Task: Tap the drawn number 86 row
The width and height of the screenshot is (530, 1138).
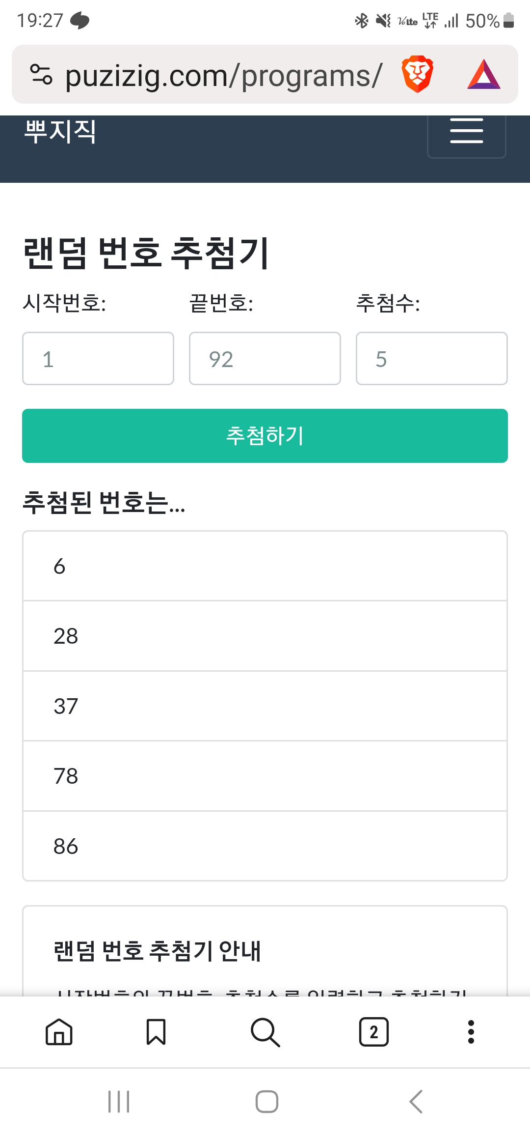Action: pyautogui.click(x=265, y=846)
